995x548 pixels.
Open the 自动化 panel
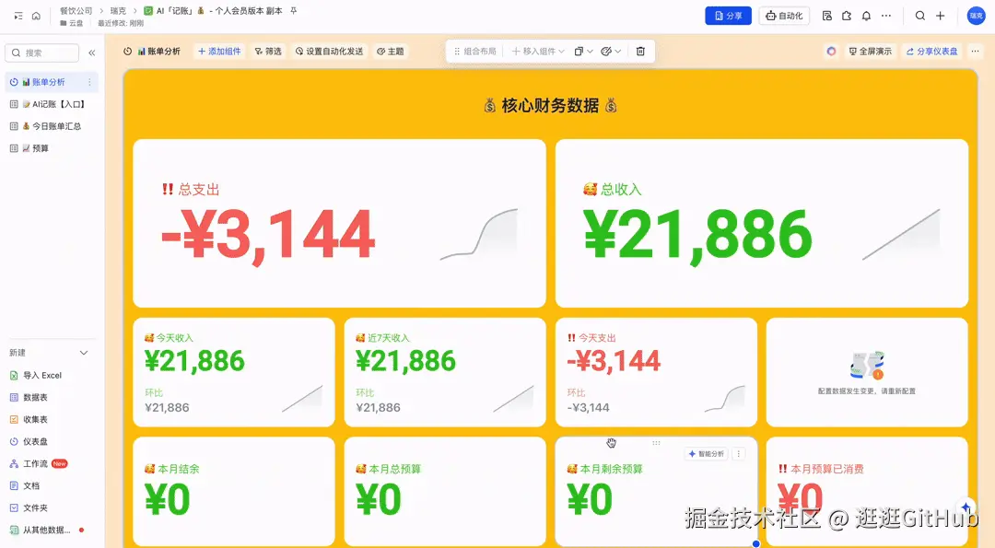[x=784, y=16]
